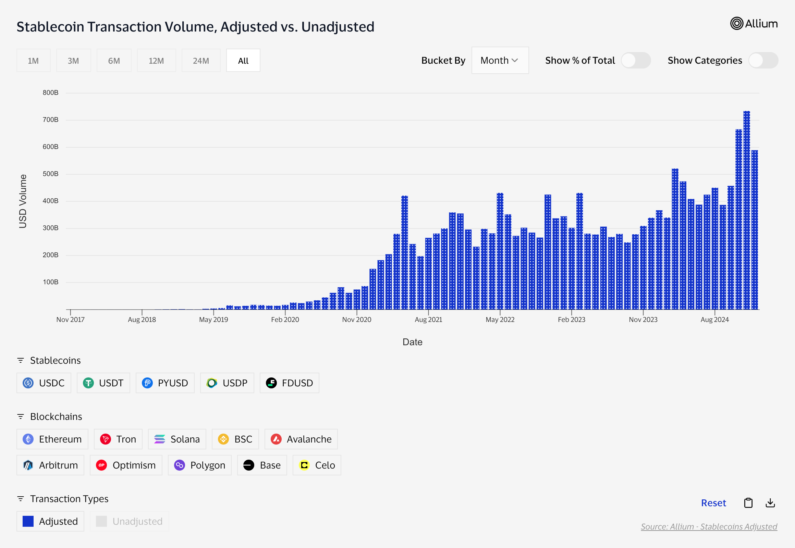Open the Bucket By Month dropdown
The height and width of the screenshot is (548, 795).
[x=500, y=60]
